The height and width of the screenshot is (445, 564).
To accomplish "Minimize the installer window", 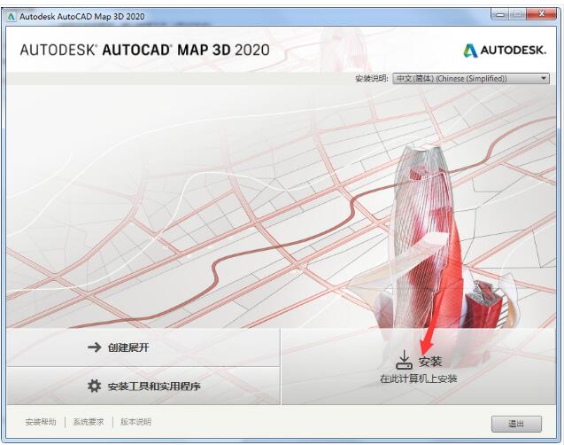I will 500,15.
